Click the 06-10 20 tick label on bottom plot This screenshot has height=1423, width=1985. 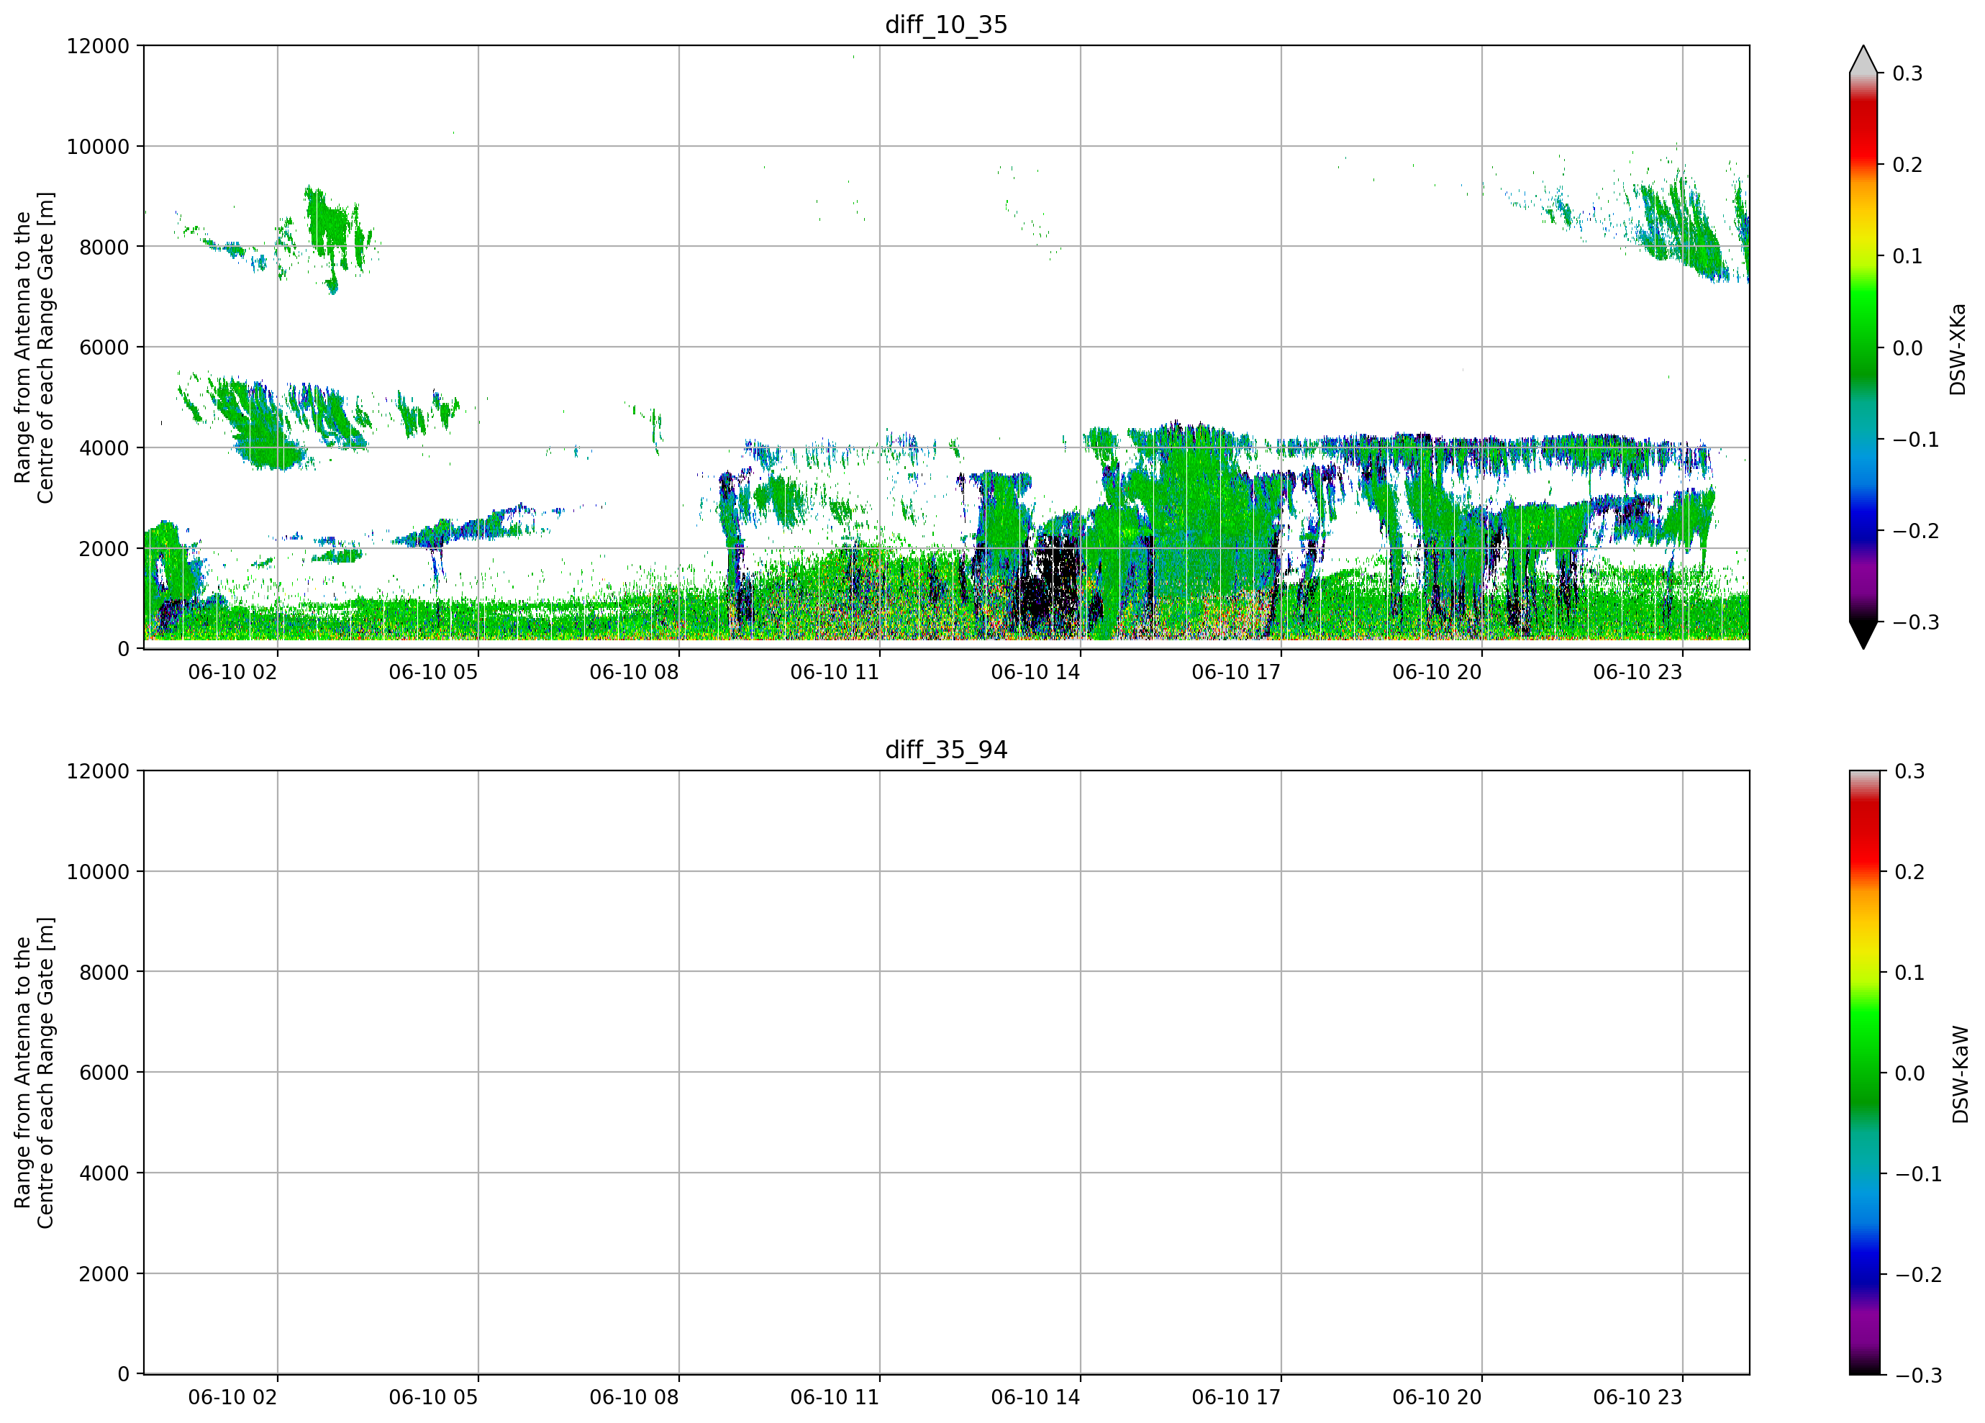pos(1437,1397)
